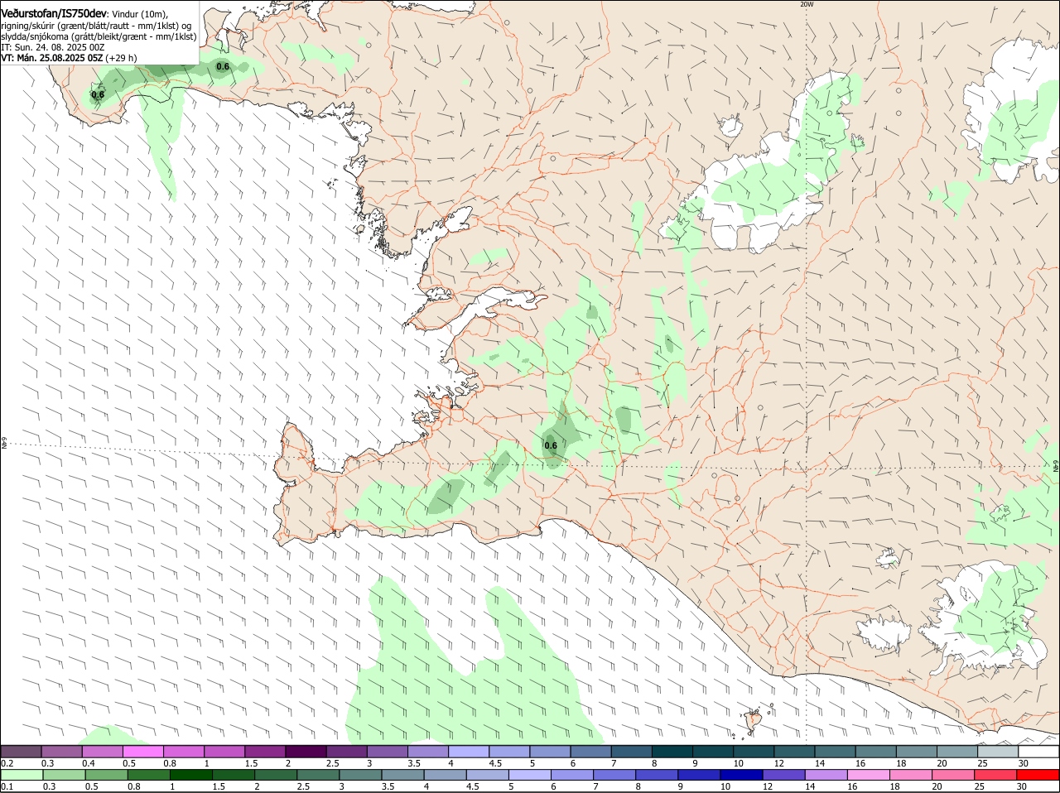Click the '0.2' label on the upper scale

7,762
